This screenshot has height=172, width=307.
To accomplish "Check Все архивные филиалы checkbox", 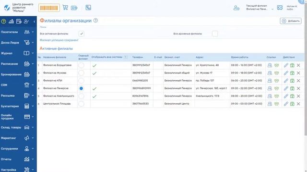I will [215, 33].
